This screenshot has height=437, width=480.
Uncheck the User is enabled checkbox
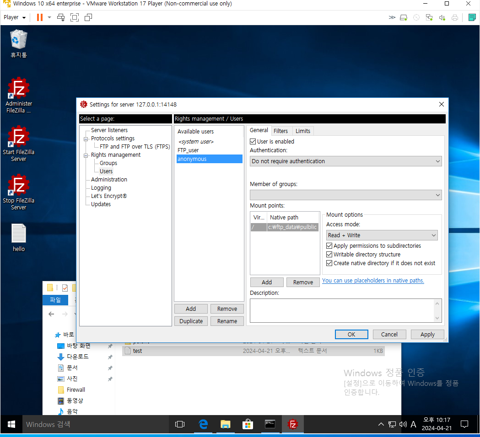coord(253,142)
